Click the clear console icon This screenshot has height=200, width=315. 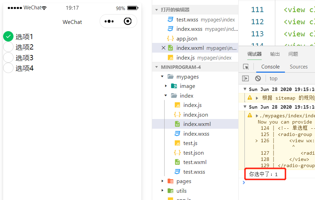(258, 79)
